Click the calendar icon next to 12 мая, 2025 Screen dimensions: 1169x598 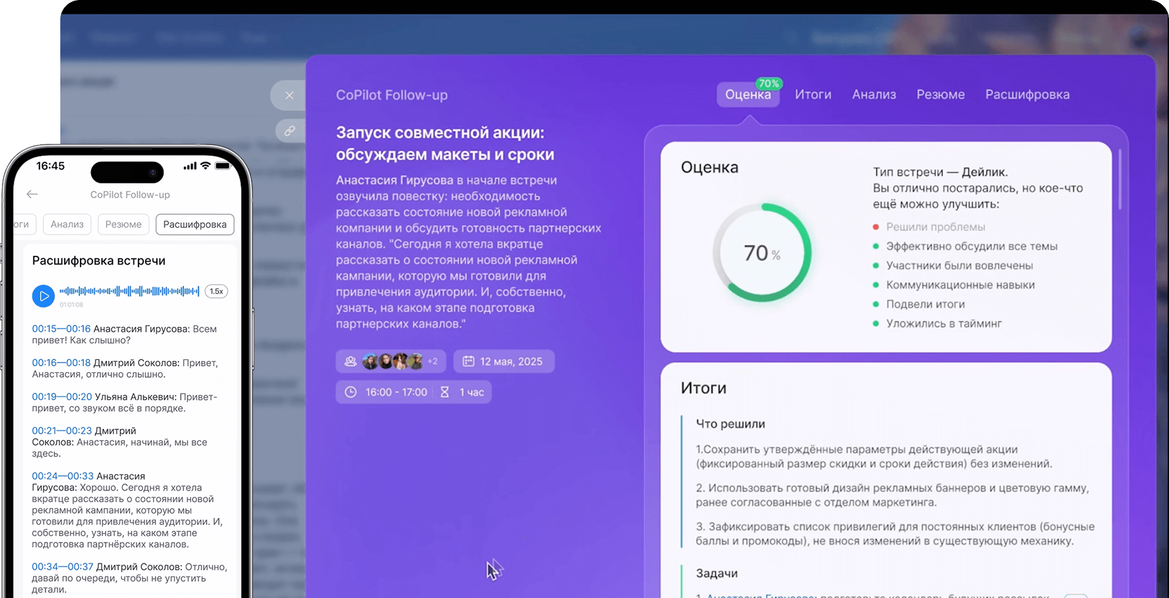coord(468,361)
